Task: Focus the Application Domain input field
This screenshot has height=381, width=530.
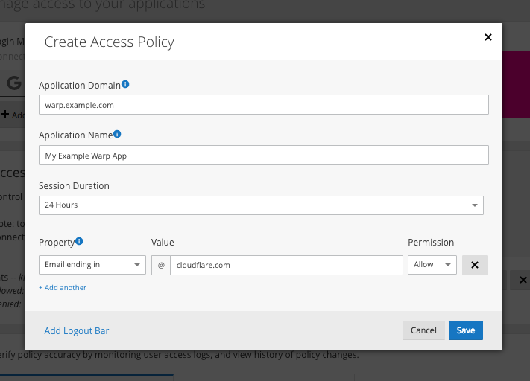Action: (264, 105)
